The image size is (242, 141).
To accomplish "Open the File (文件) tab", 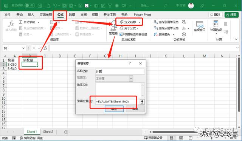I will coord(8,15).
